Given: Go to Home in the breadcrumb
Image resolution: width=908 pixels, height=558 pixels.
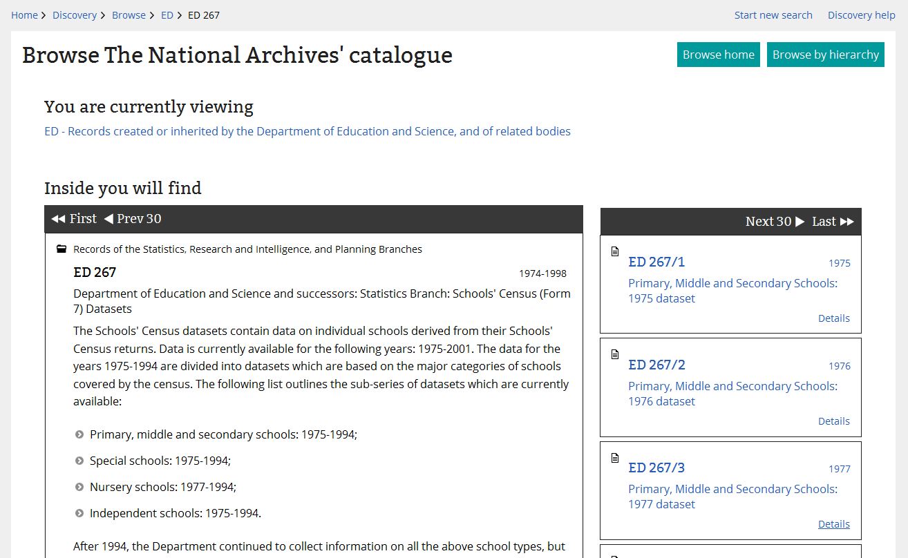Looking at the screenshot, I should [24, 15].
